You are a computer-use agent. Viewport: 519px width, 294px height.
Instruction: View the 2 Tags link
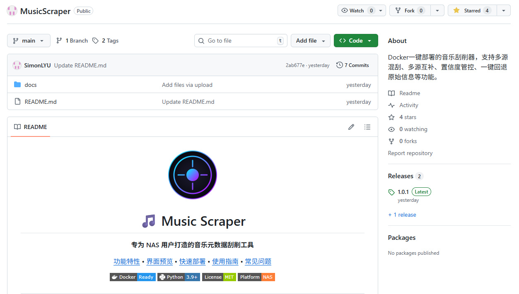click(105, 41)
